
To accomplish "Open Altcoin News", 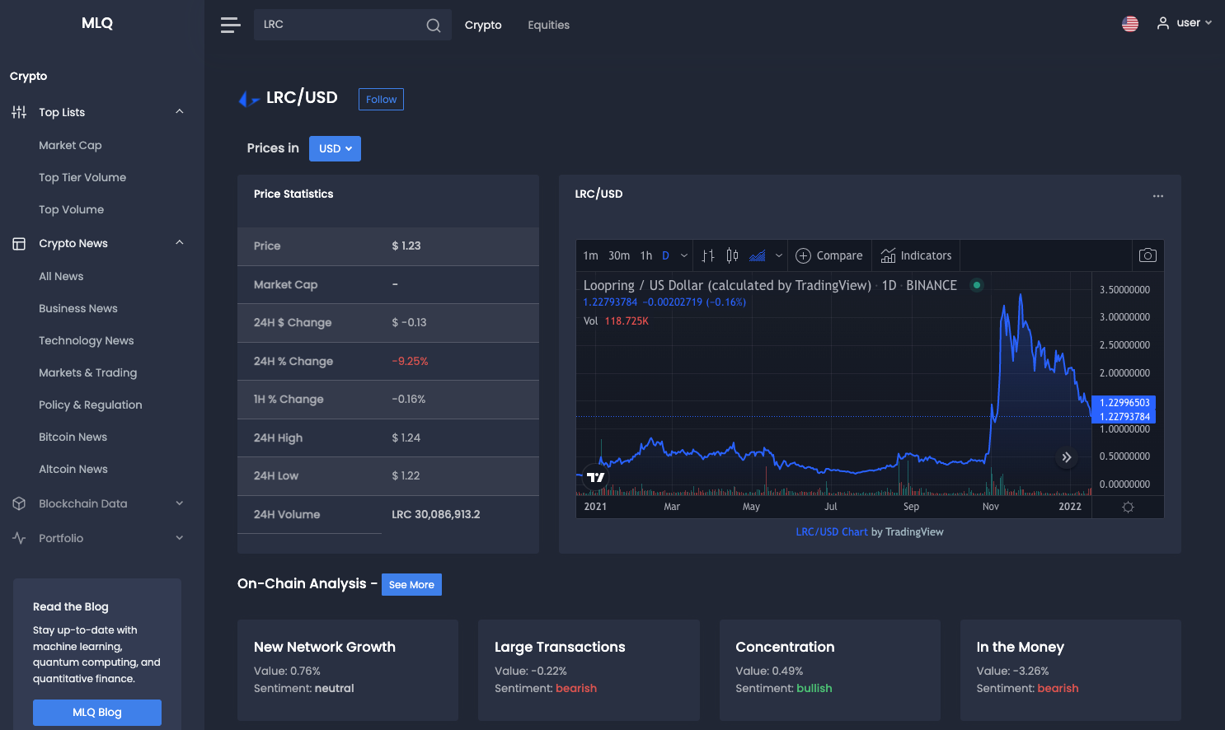I will click(x=73, y=469).
